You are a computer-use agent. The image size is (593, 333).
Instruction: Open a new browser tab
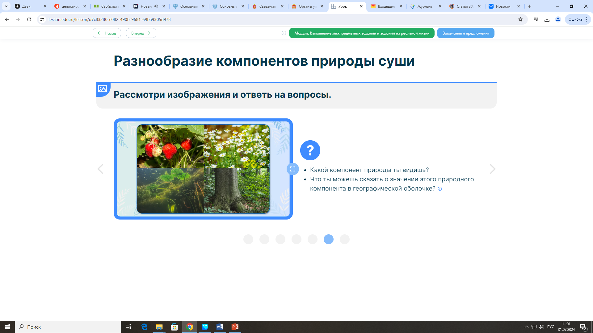530,6
